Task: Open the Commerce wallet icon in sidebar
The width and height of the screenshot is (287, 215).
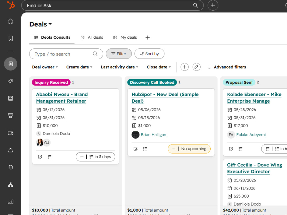Action: 11,133
